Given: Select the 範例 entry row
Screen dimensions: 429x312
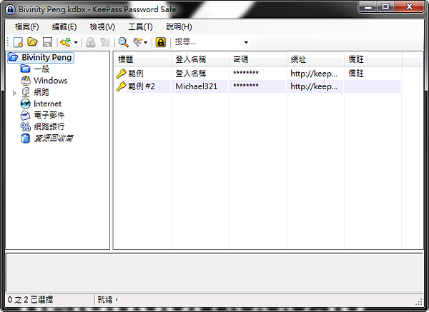Looking at the screenshot, I should (257, 74).
